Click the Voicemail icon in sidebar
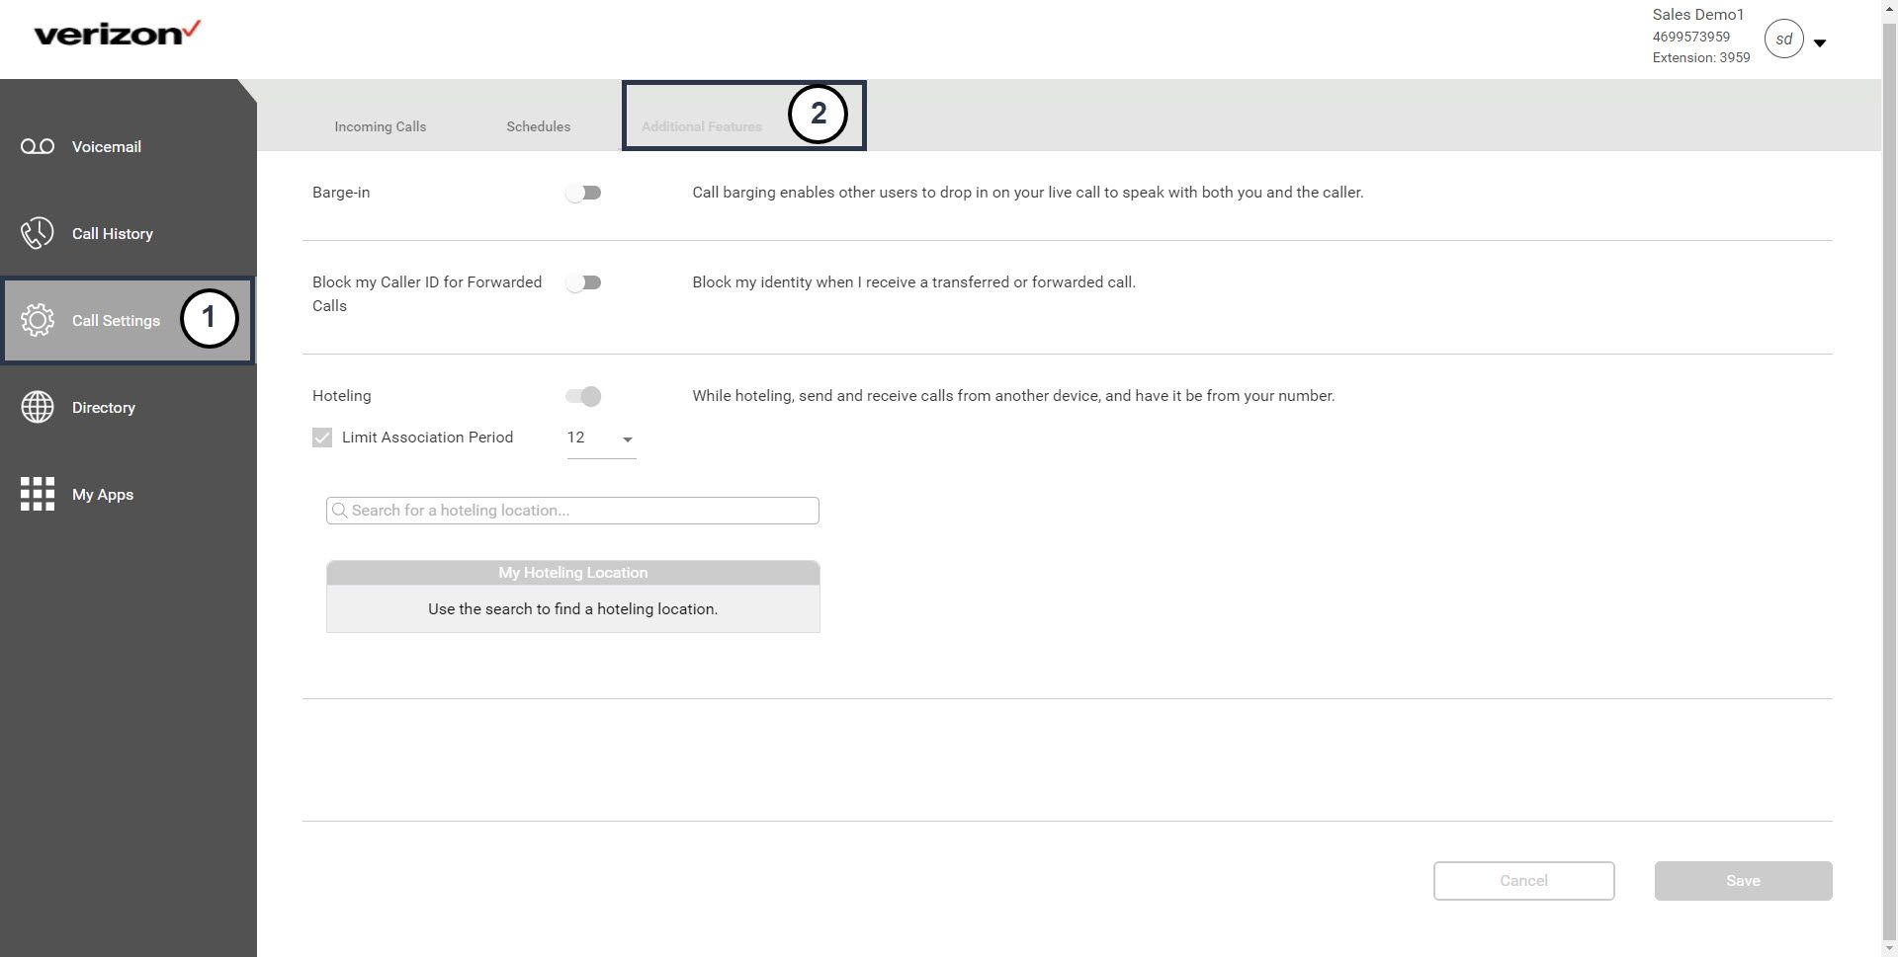This screenshot has width=1898, height=957. [38, 147]
